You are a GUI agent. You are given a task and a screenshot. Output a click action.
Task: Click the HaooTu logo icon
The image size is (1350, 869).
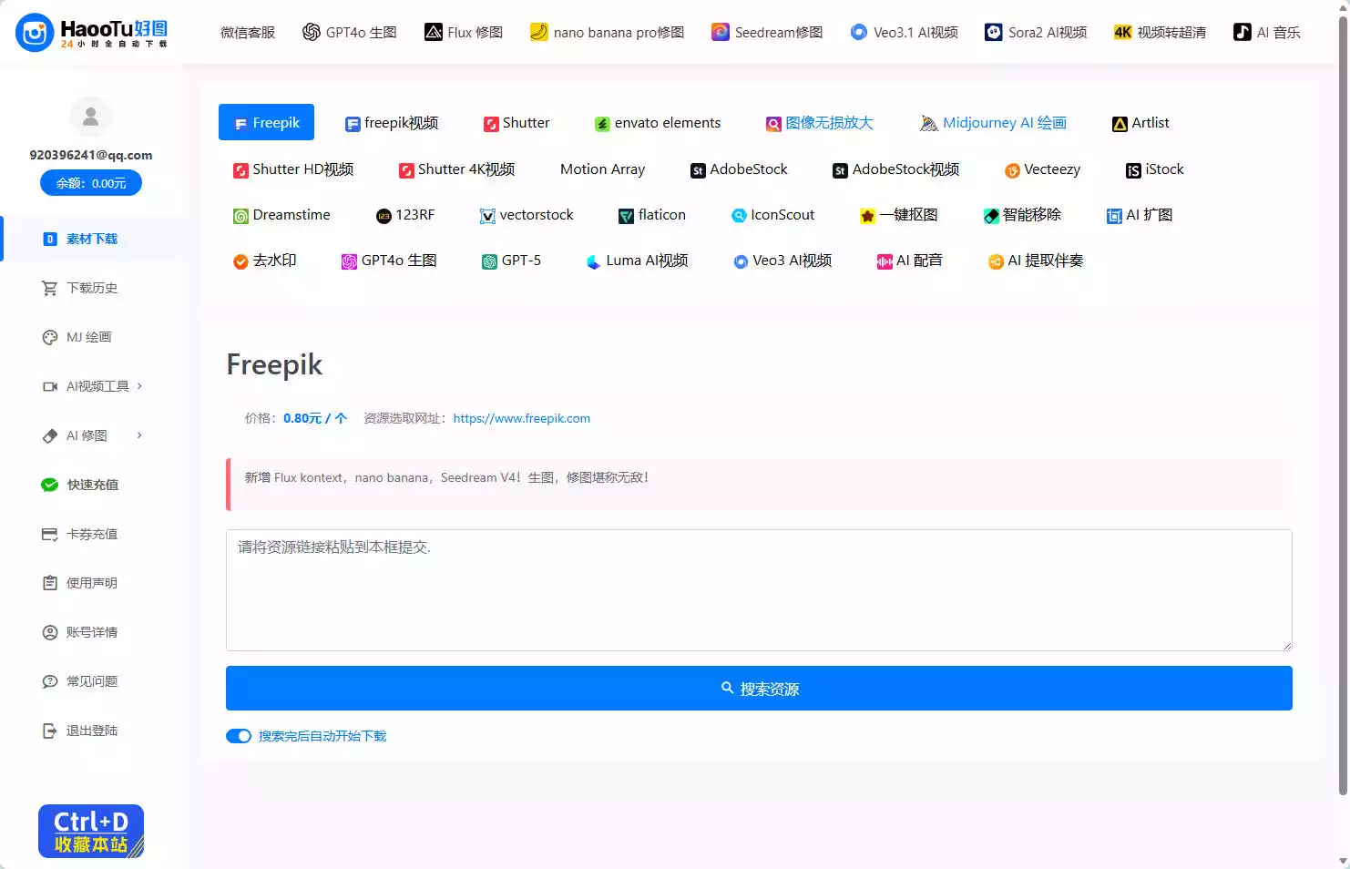[35, 33]
